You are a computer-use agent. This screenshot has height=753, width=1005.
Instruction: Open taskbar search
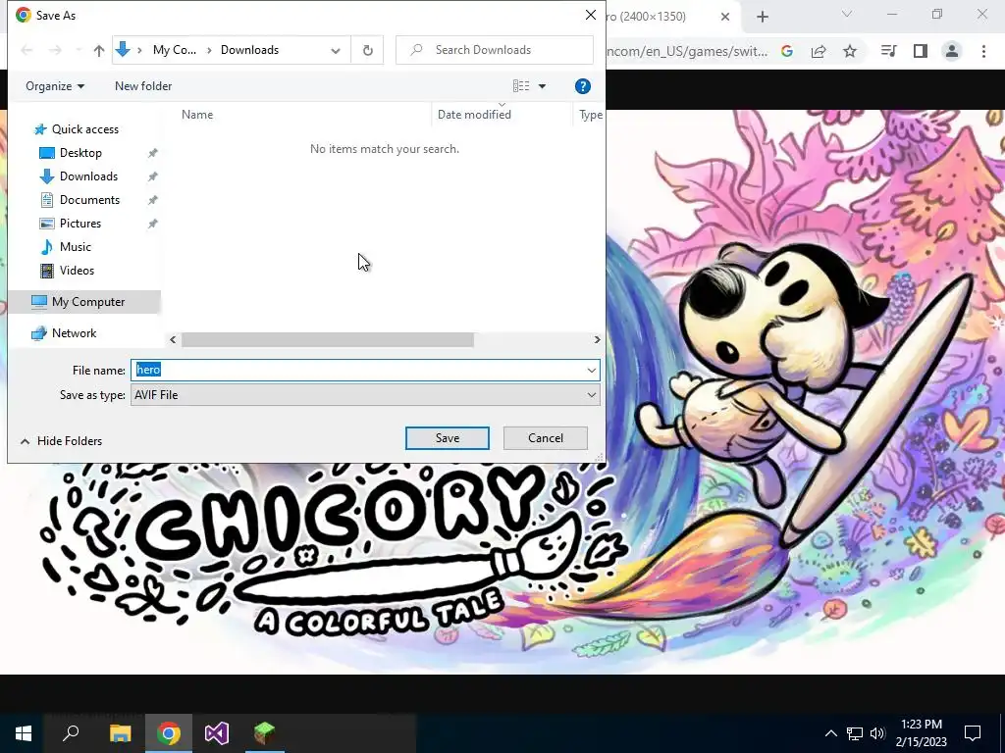tap(71, 733)
